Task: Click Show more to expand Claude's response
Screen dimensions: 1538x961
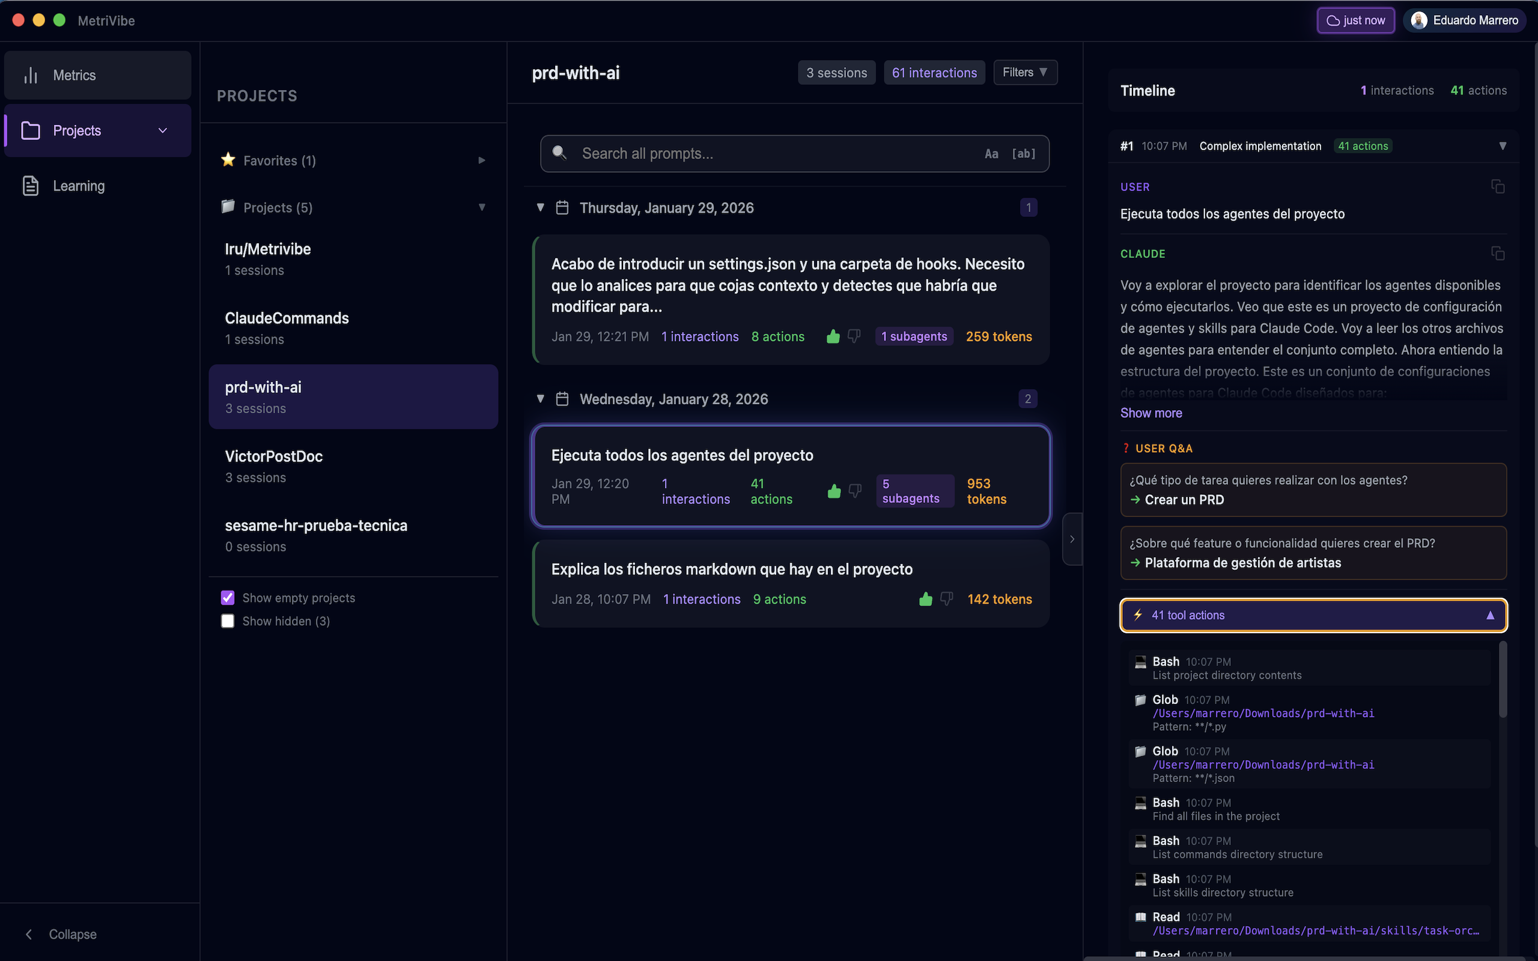Action: pos(1150,413)
